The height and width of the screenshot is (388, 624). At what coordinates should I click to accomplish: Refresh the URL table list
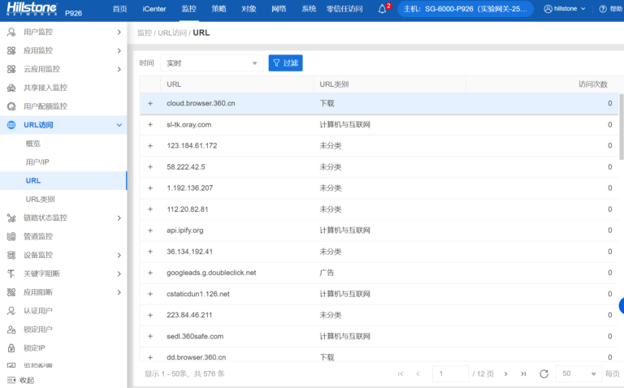pyautogui.click(x=544, y=373)
